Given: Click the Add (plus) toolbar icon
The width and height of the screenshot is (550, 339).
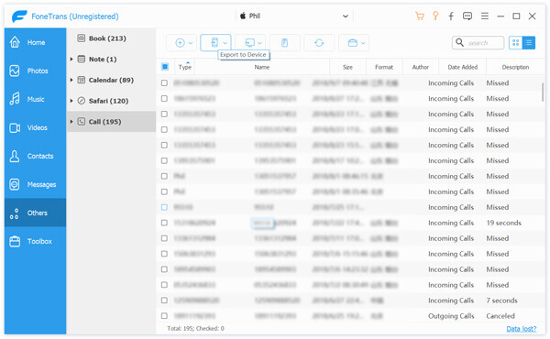Looking at the screenshot, I should pos(180,43).
